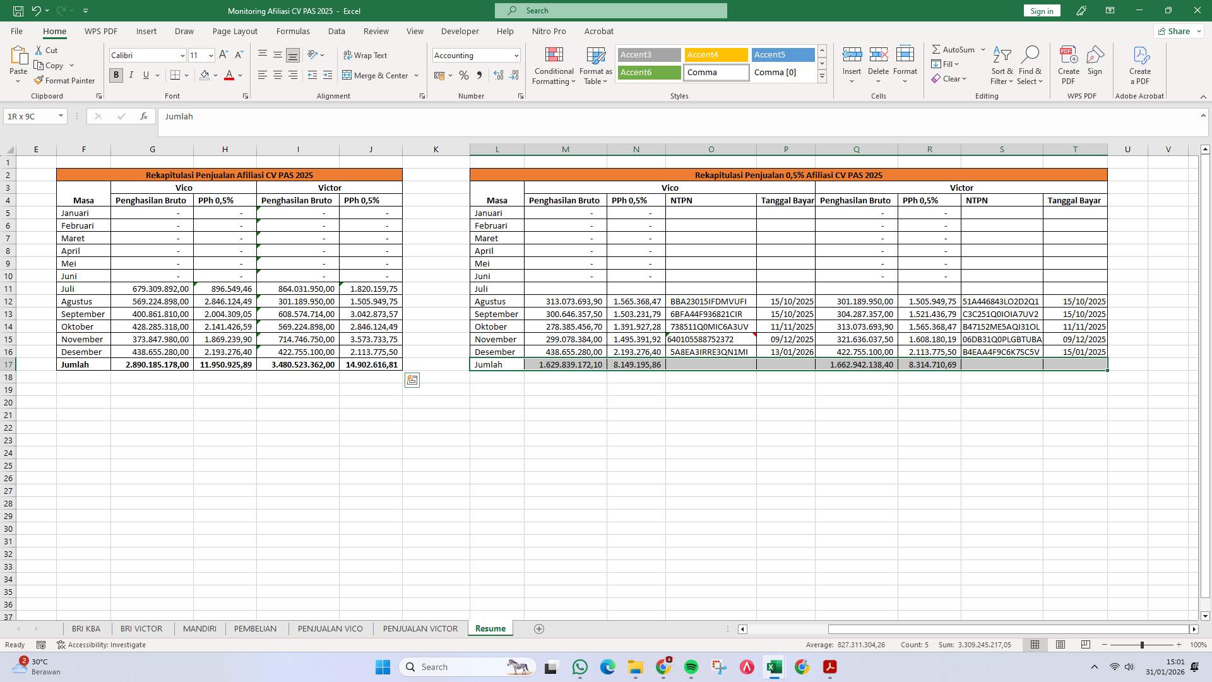
Task: Toggle Italic formatting on
Action: pos(131,75)
